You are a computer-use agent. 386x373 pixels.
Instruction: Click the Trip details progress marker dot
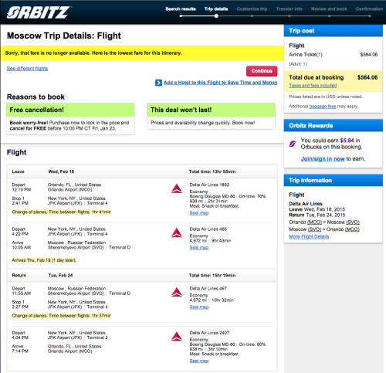coord(216,16)
